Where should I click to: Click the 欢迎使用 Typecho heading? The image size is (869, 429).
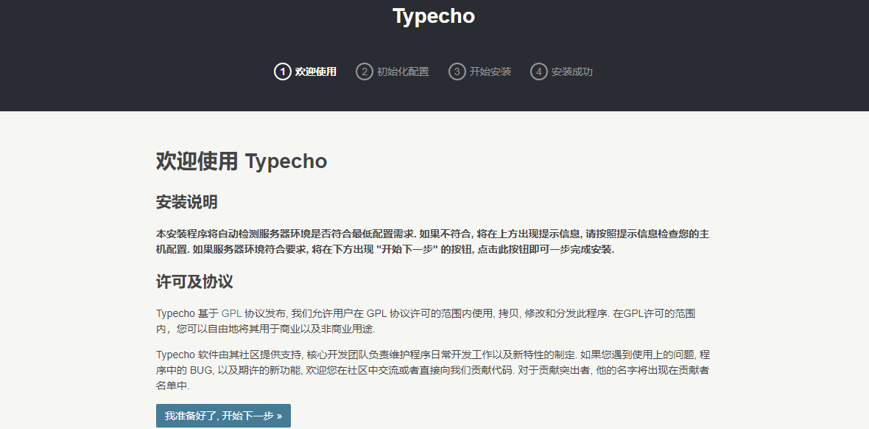pos(242,161)
